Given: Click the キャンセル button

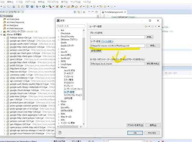Looking at the screenshot, I should pyautogui.click(x=152, y=133).
